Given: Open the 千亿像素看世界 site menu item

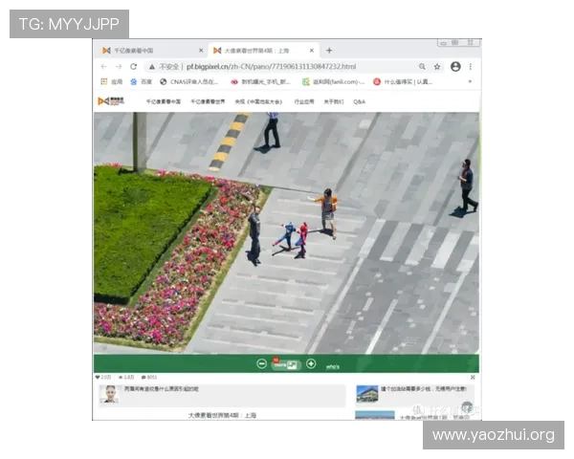Looking at the screenshot, I should 208,101.
